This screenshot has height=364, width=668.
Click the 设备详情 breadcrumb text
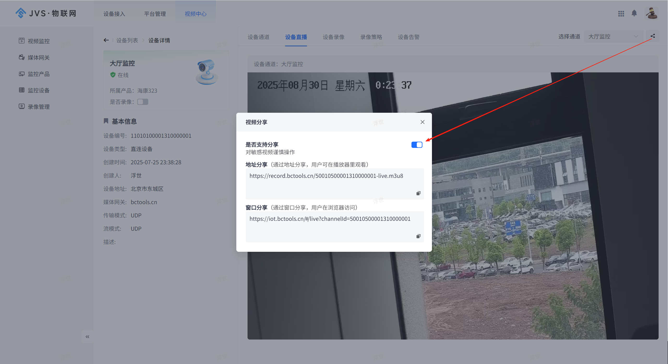coord(159,40)
